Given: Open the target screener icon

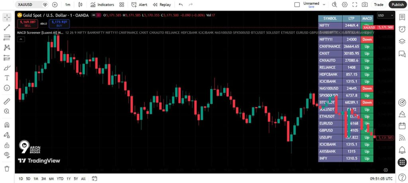Looking at the screenshot, I should coord(402,102).
